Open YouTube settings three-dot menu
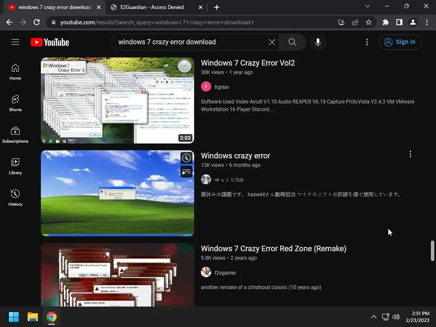Viewport: 436px width, 327px height. click(367, 42)
